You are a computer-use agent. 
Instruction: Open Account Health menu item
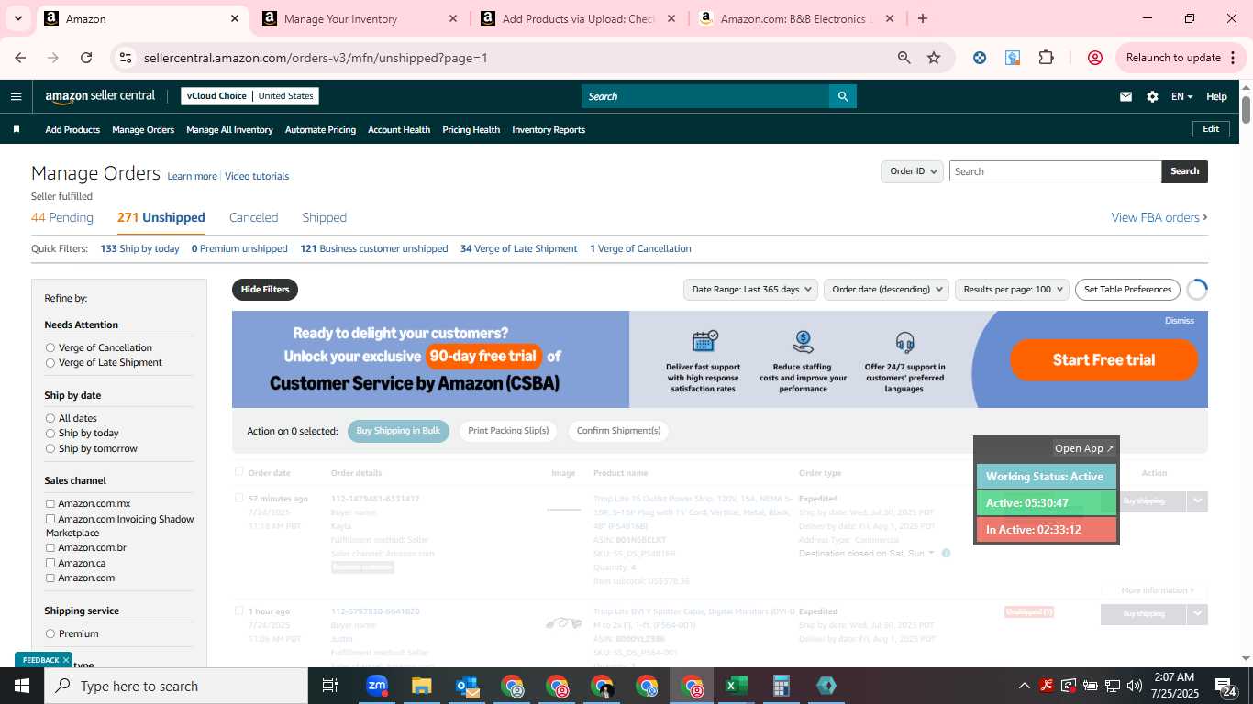tap(399, 129)
